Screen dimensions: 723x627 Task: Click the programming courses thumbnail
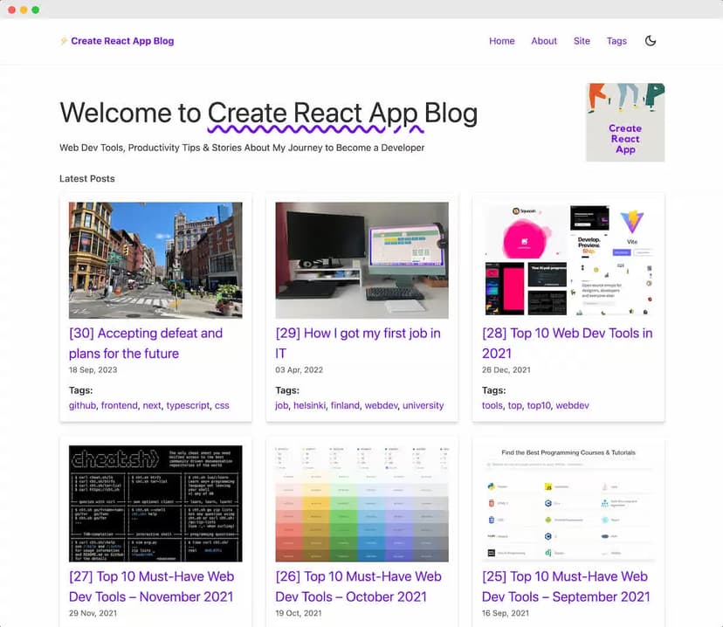coord(568,504)
